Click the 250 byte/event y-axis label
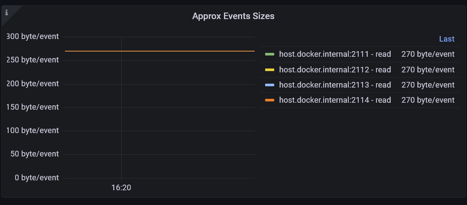Viewport: 467px width, 205px height. click(32, 60)
